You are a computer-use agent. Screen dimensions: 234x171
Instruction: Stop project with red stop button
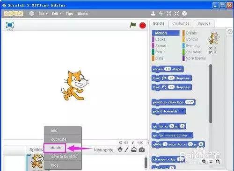coord(142,25)
